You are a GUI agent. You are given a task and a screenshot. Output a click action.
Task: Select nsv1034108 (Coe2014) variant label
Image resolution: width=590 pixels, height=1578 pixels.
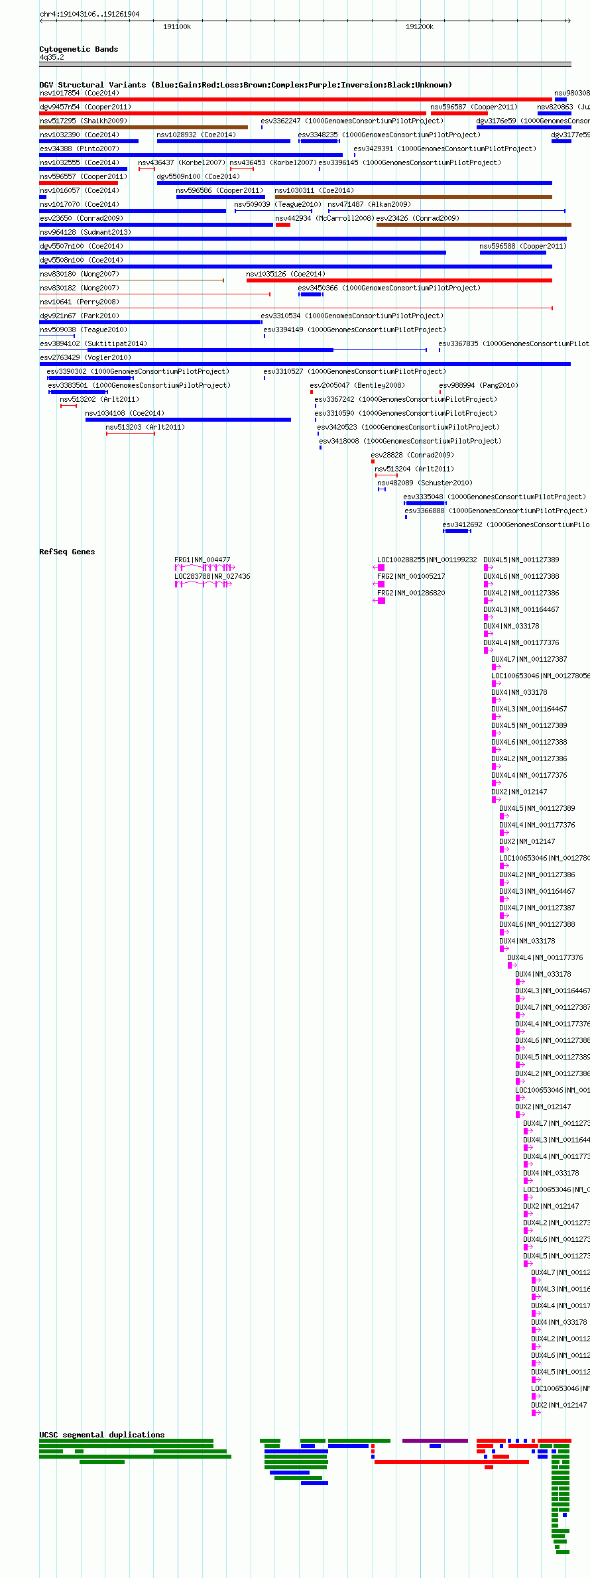tap(125, 413)
